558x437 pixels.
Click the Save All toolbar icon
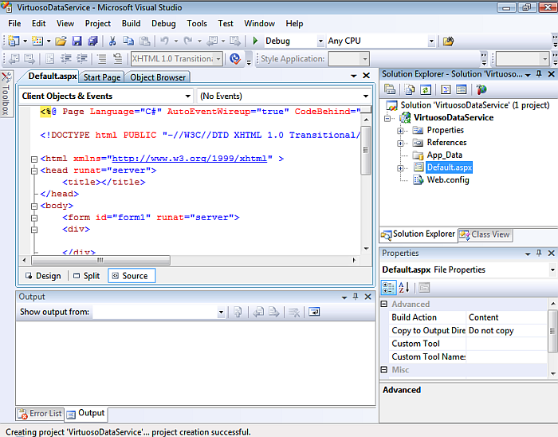coord(92,41)
